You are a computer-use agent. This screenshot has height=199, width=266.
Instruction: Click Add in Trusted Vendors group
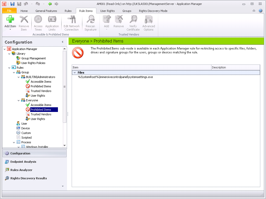click(107, 19)
